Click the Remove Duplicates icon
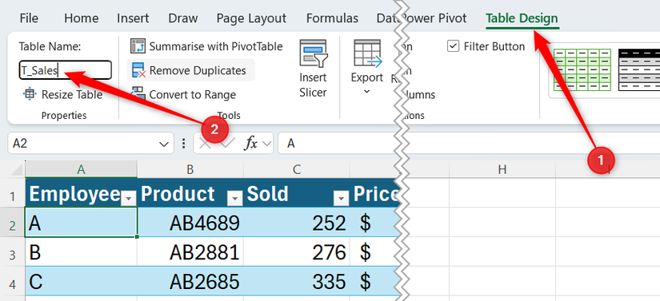This screenshot has height=301, width=660. click(x=138, y=70)
